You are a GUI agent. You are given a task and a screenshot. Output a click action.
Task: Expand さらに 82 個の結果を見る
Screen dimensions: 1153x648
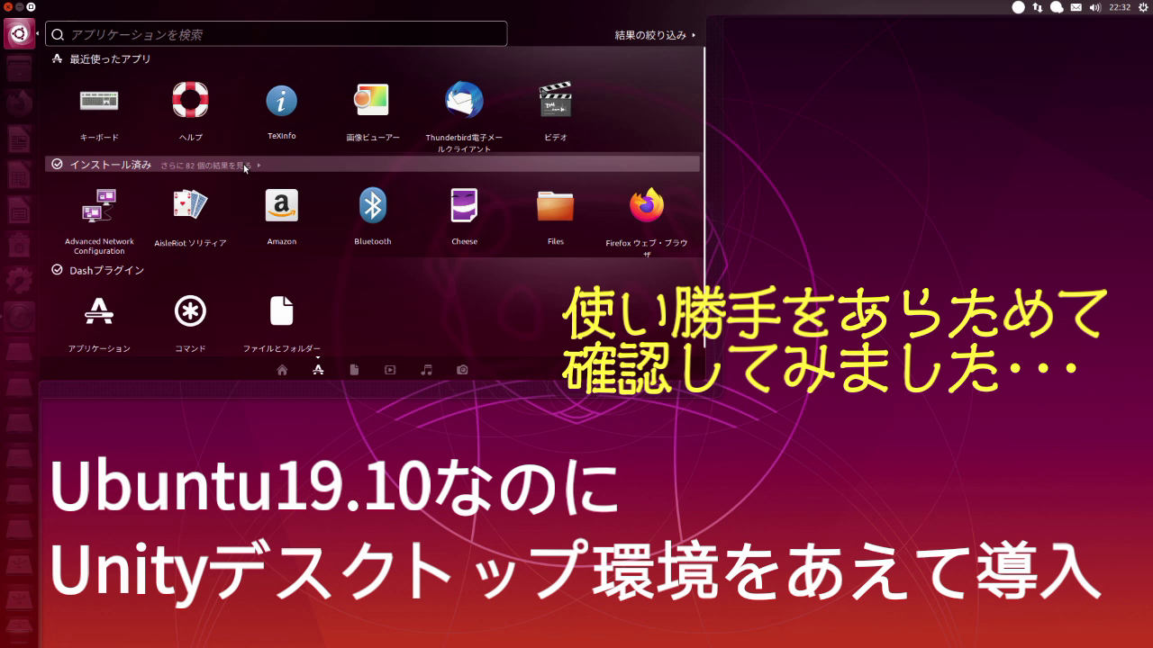pos(211,166)
